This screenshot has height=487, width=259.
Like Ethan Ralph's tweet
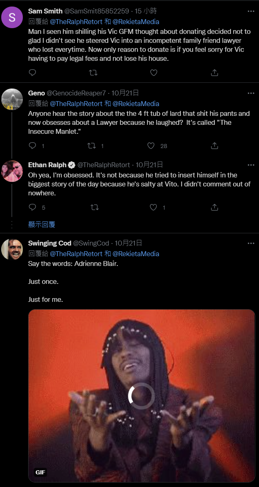point(153,207)
